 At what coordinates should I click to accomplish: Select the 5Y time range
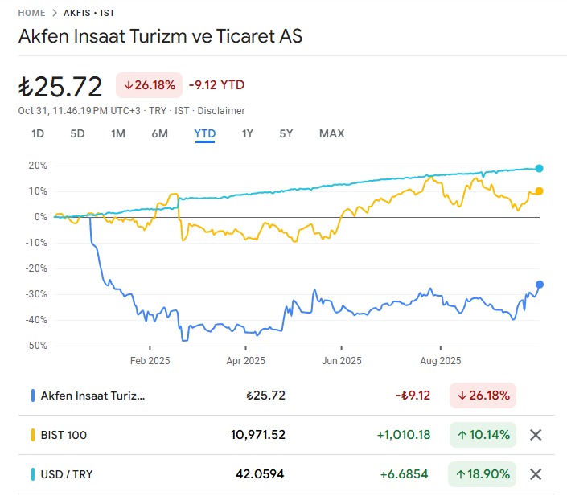[x=286, y=133]
